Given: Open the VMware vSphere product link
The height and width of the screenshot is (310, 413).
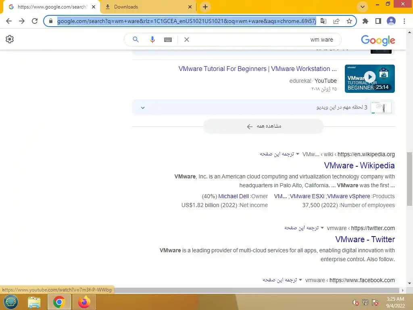Looking at the screenshot, I should [x=348, y=197].
